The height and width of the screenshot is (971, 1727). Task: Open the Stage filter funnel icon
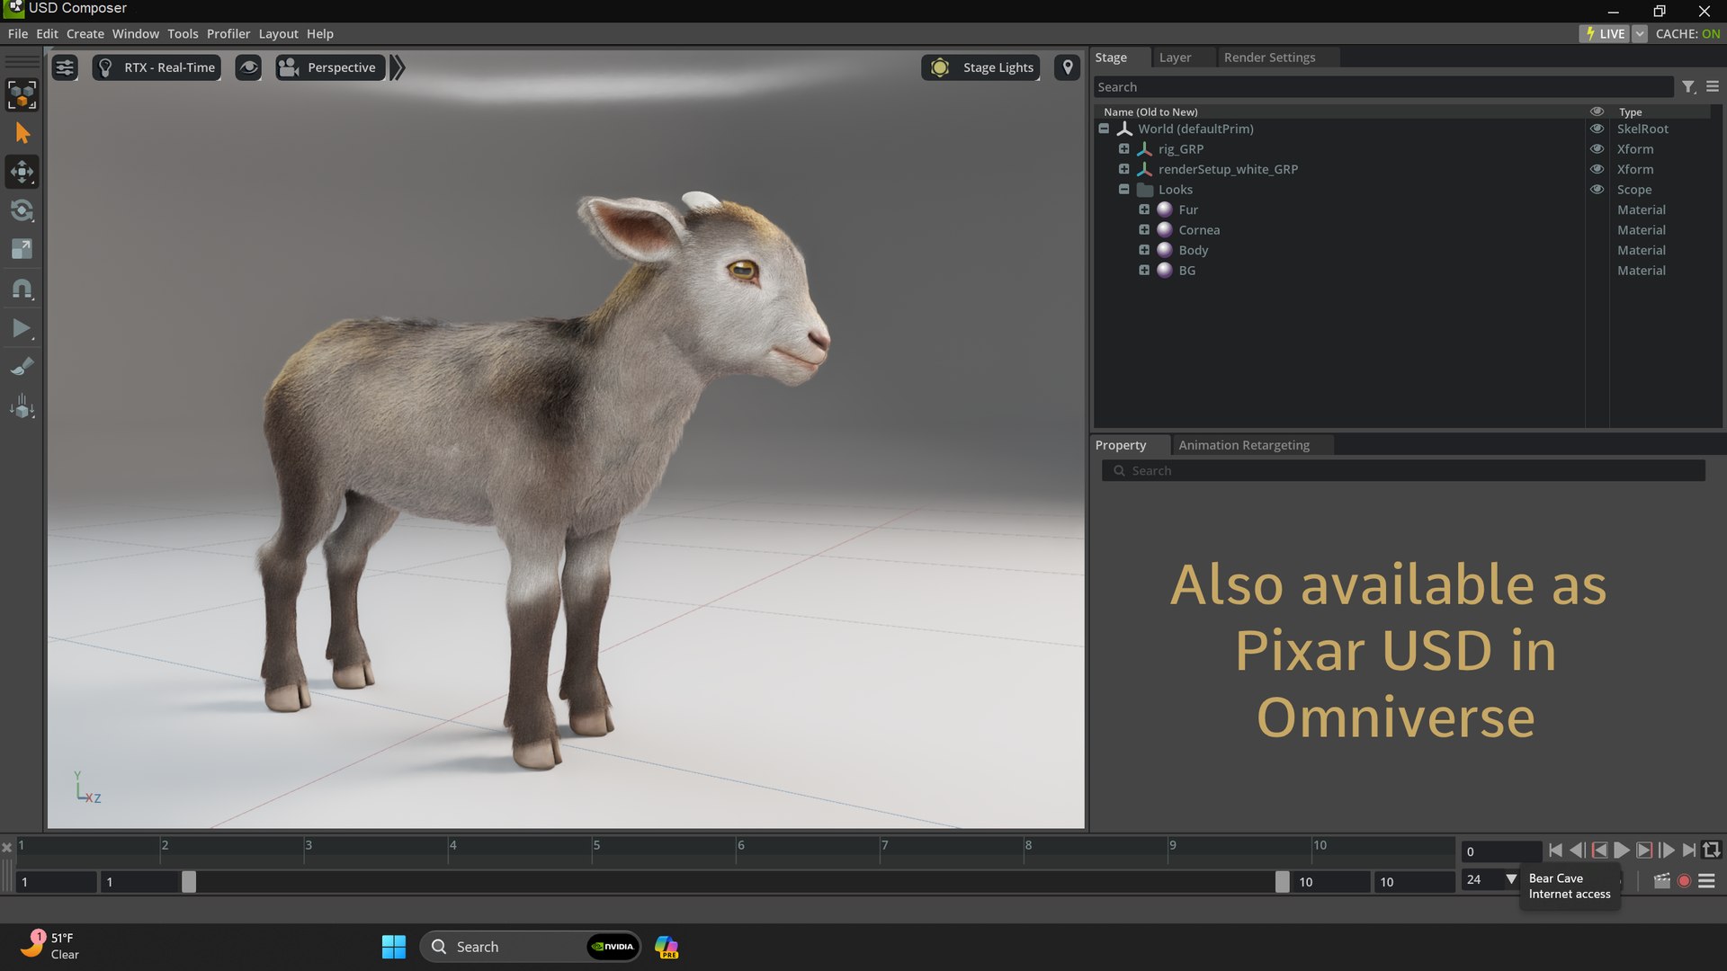click(1688, 87)
